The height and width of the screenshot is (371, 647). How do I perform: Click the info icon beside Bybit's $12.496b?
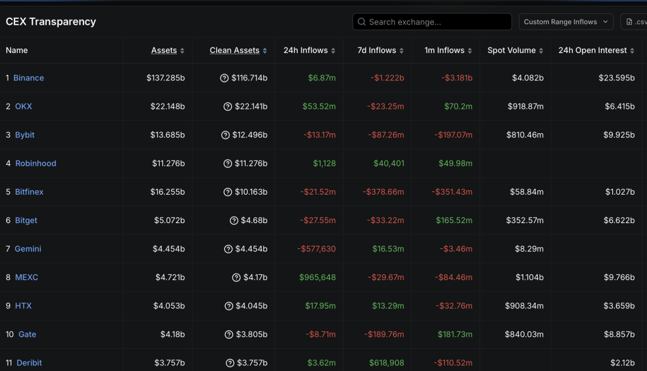226,135
